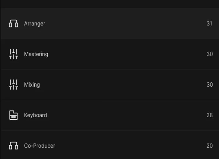Click the Co-Producer count of 20
219x159 pixels.
(210, 146)
